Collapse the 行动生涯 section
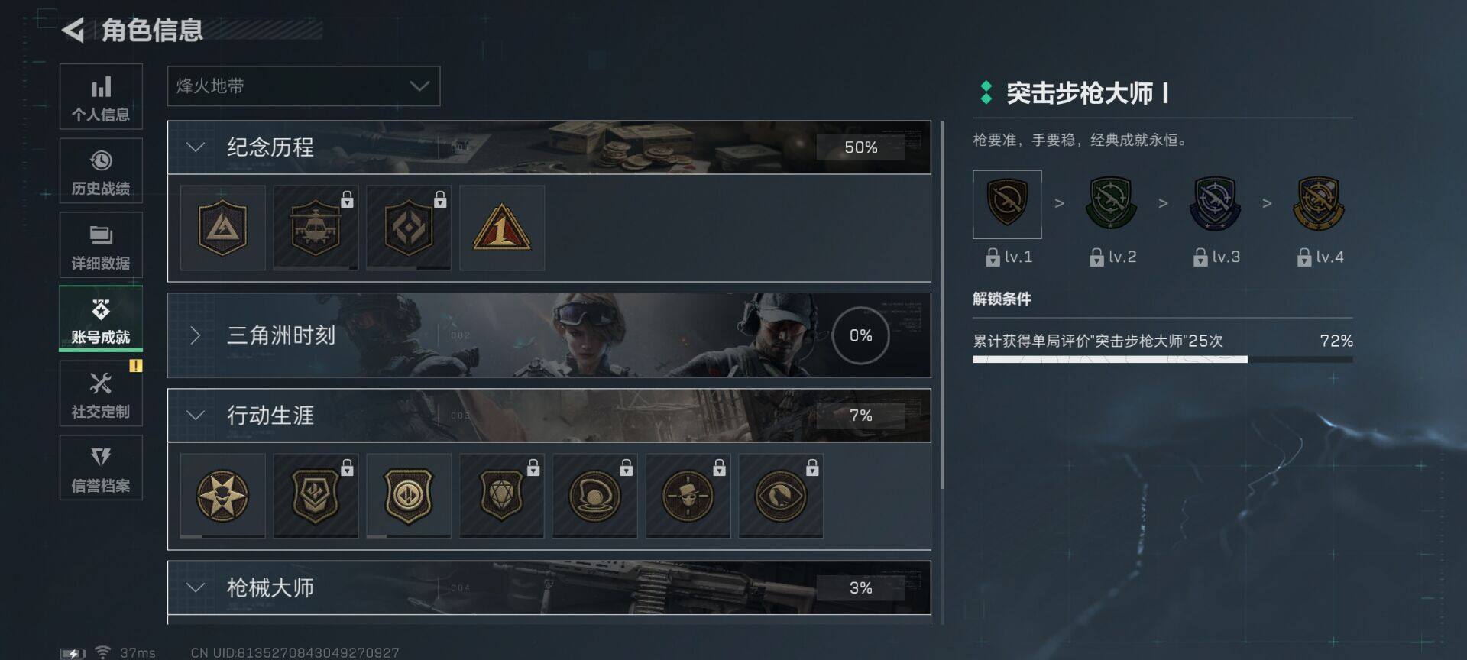 point(549,416)
